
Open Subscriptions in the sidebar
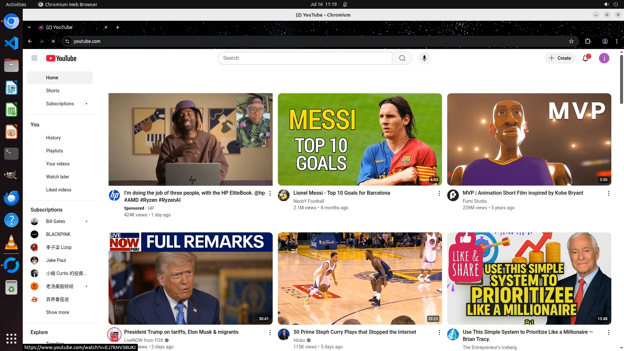(x=60, y=104)
